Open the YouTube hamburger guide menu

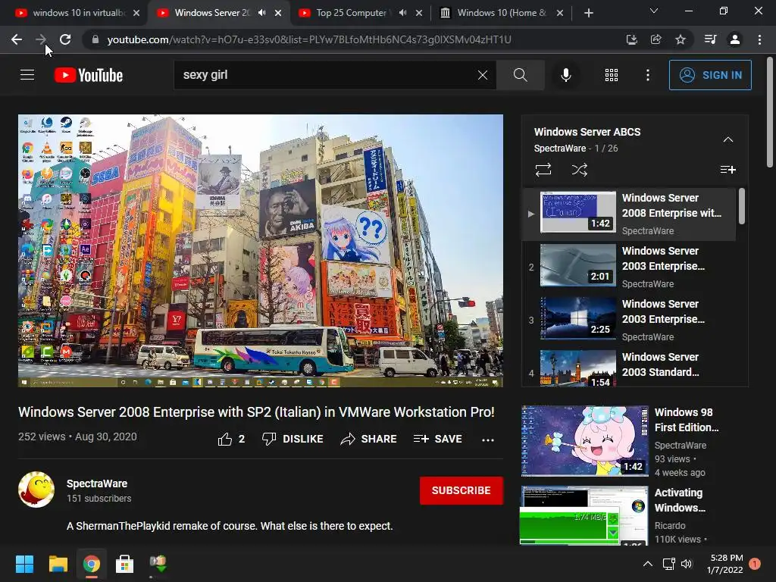pos(27,75)
